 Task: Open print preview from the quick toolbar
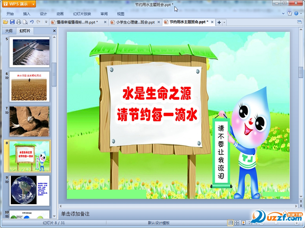pos(25,22)
